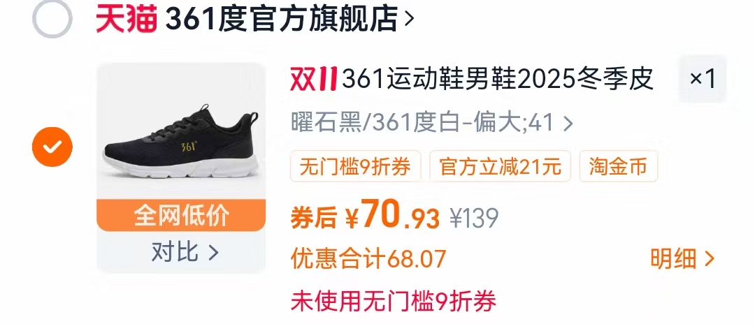Tap the 淘金币 tag
Viewport: 755px width, 324px height.
[x=618, y=166]
